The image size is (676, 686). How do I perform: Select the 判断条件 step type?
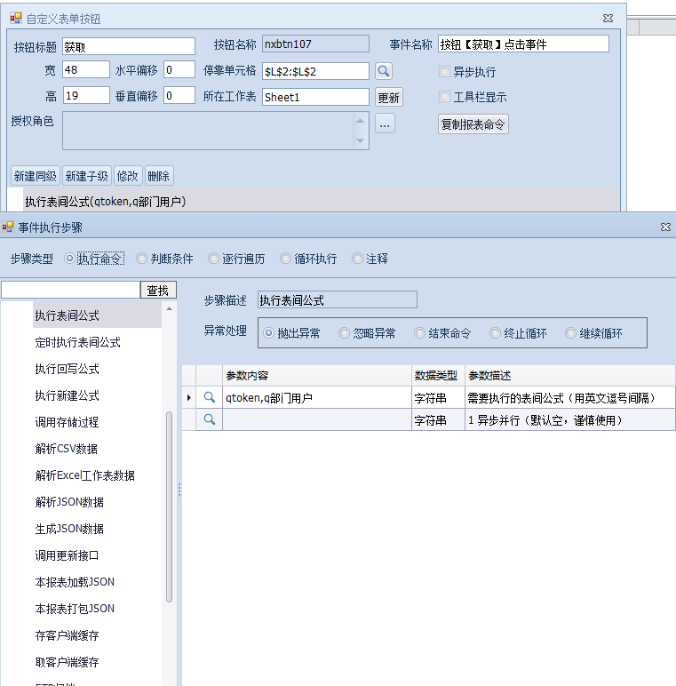142,259
